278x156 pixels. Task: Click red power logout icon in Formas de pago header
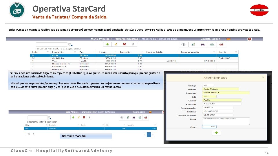click(249, 39)
